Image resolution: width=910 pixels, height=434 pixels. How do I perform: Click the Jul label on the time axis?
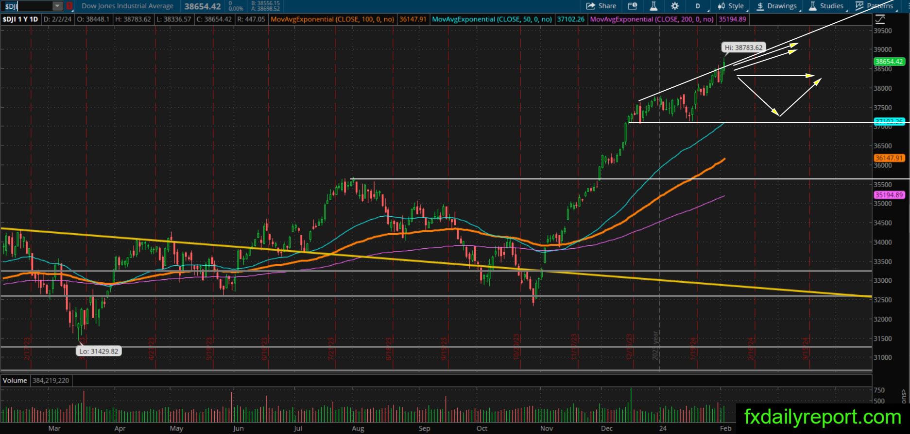pyautogui.click(x=298, y=428)
